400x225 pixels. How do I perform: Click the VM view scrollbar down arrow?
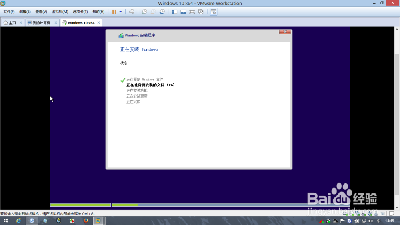397,207
